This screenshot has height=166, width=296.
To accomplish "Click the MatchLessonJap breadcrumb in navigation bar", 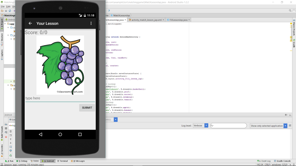I will point(120,16).
